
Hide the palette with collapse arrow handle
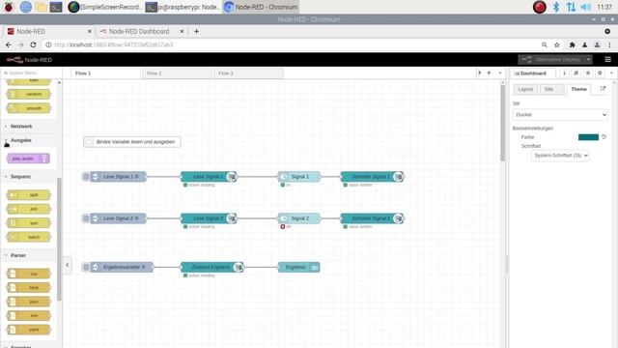[67, 265]
